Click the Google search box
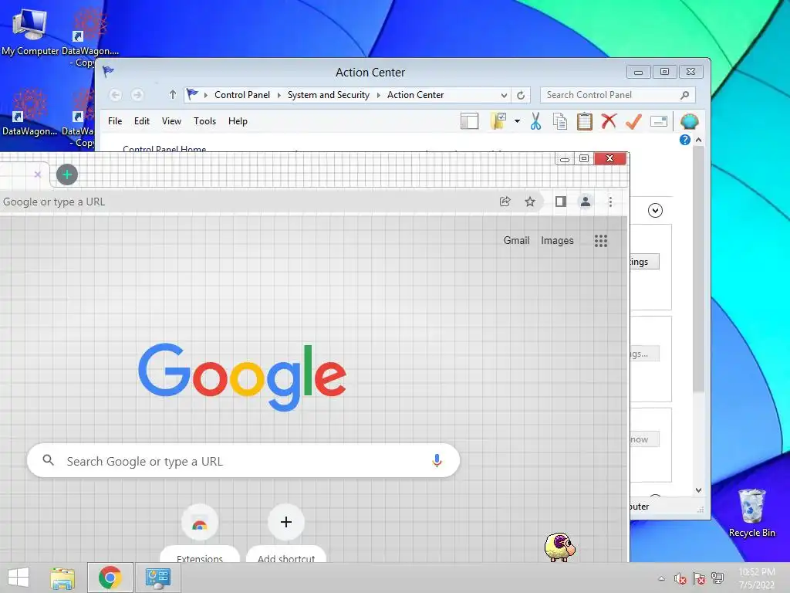 pyautogui.click(x=243, y=460)
